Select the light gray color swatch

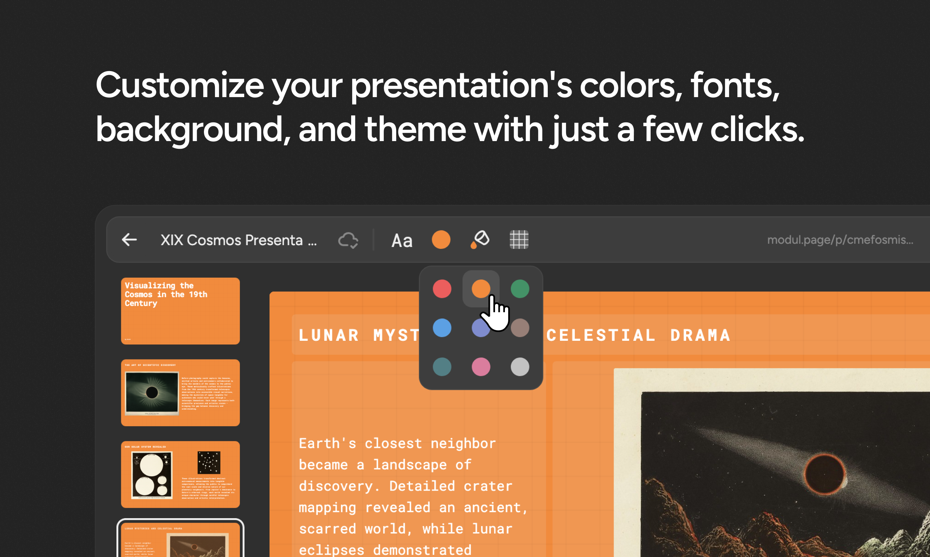[x=520, y=367]
